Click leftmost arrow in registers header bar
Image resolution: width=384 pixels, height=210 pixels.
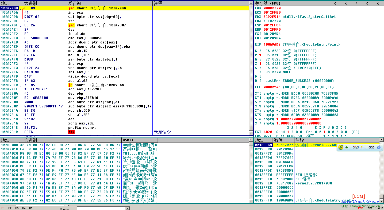pos(335,3)
